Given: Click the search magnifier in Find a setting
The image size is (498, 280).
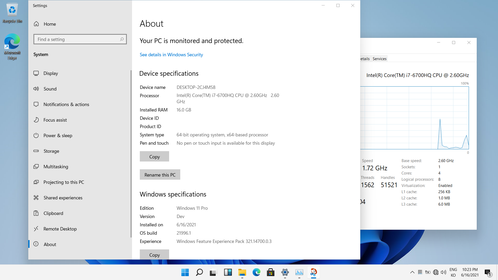Looking at the screenshot, I should click(122, 39).
